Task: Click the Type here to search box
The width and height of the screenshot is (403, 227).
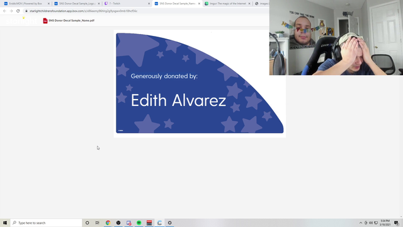Action: [x=46, y=223]
